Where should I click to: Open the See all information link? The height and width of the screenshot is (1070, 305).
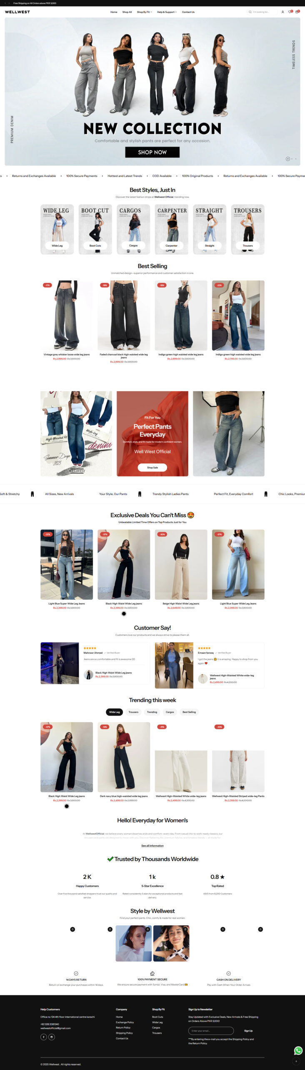152,846
